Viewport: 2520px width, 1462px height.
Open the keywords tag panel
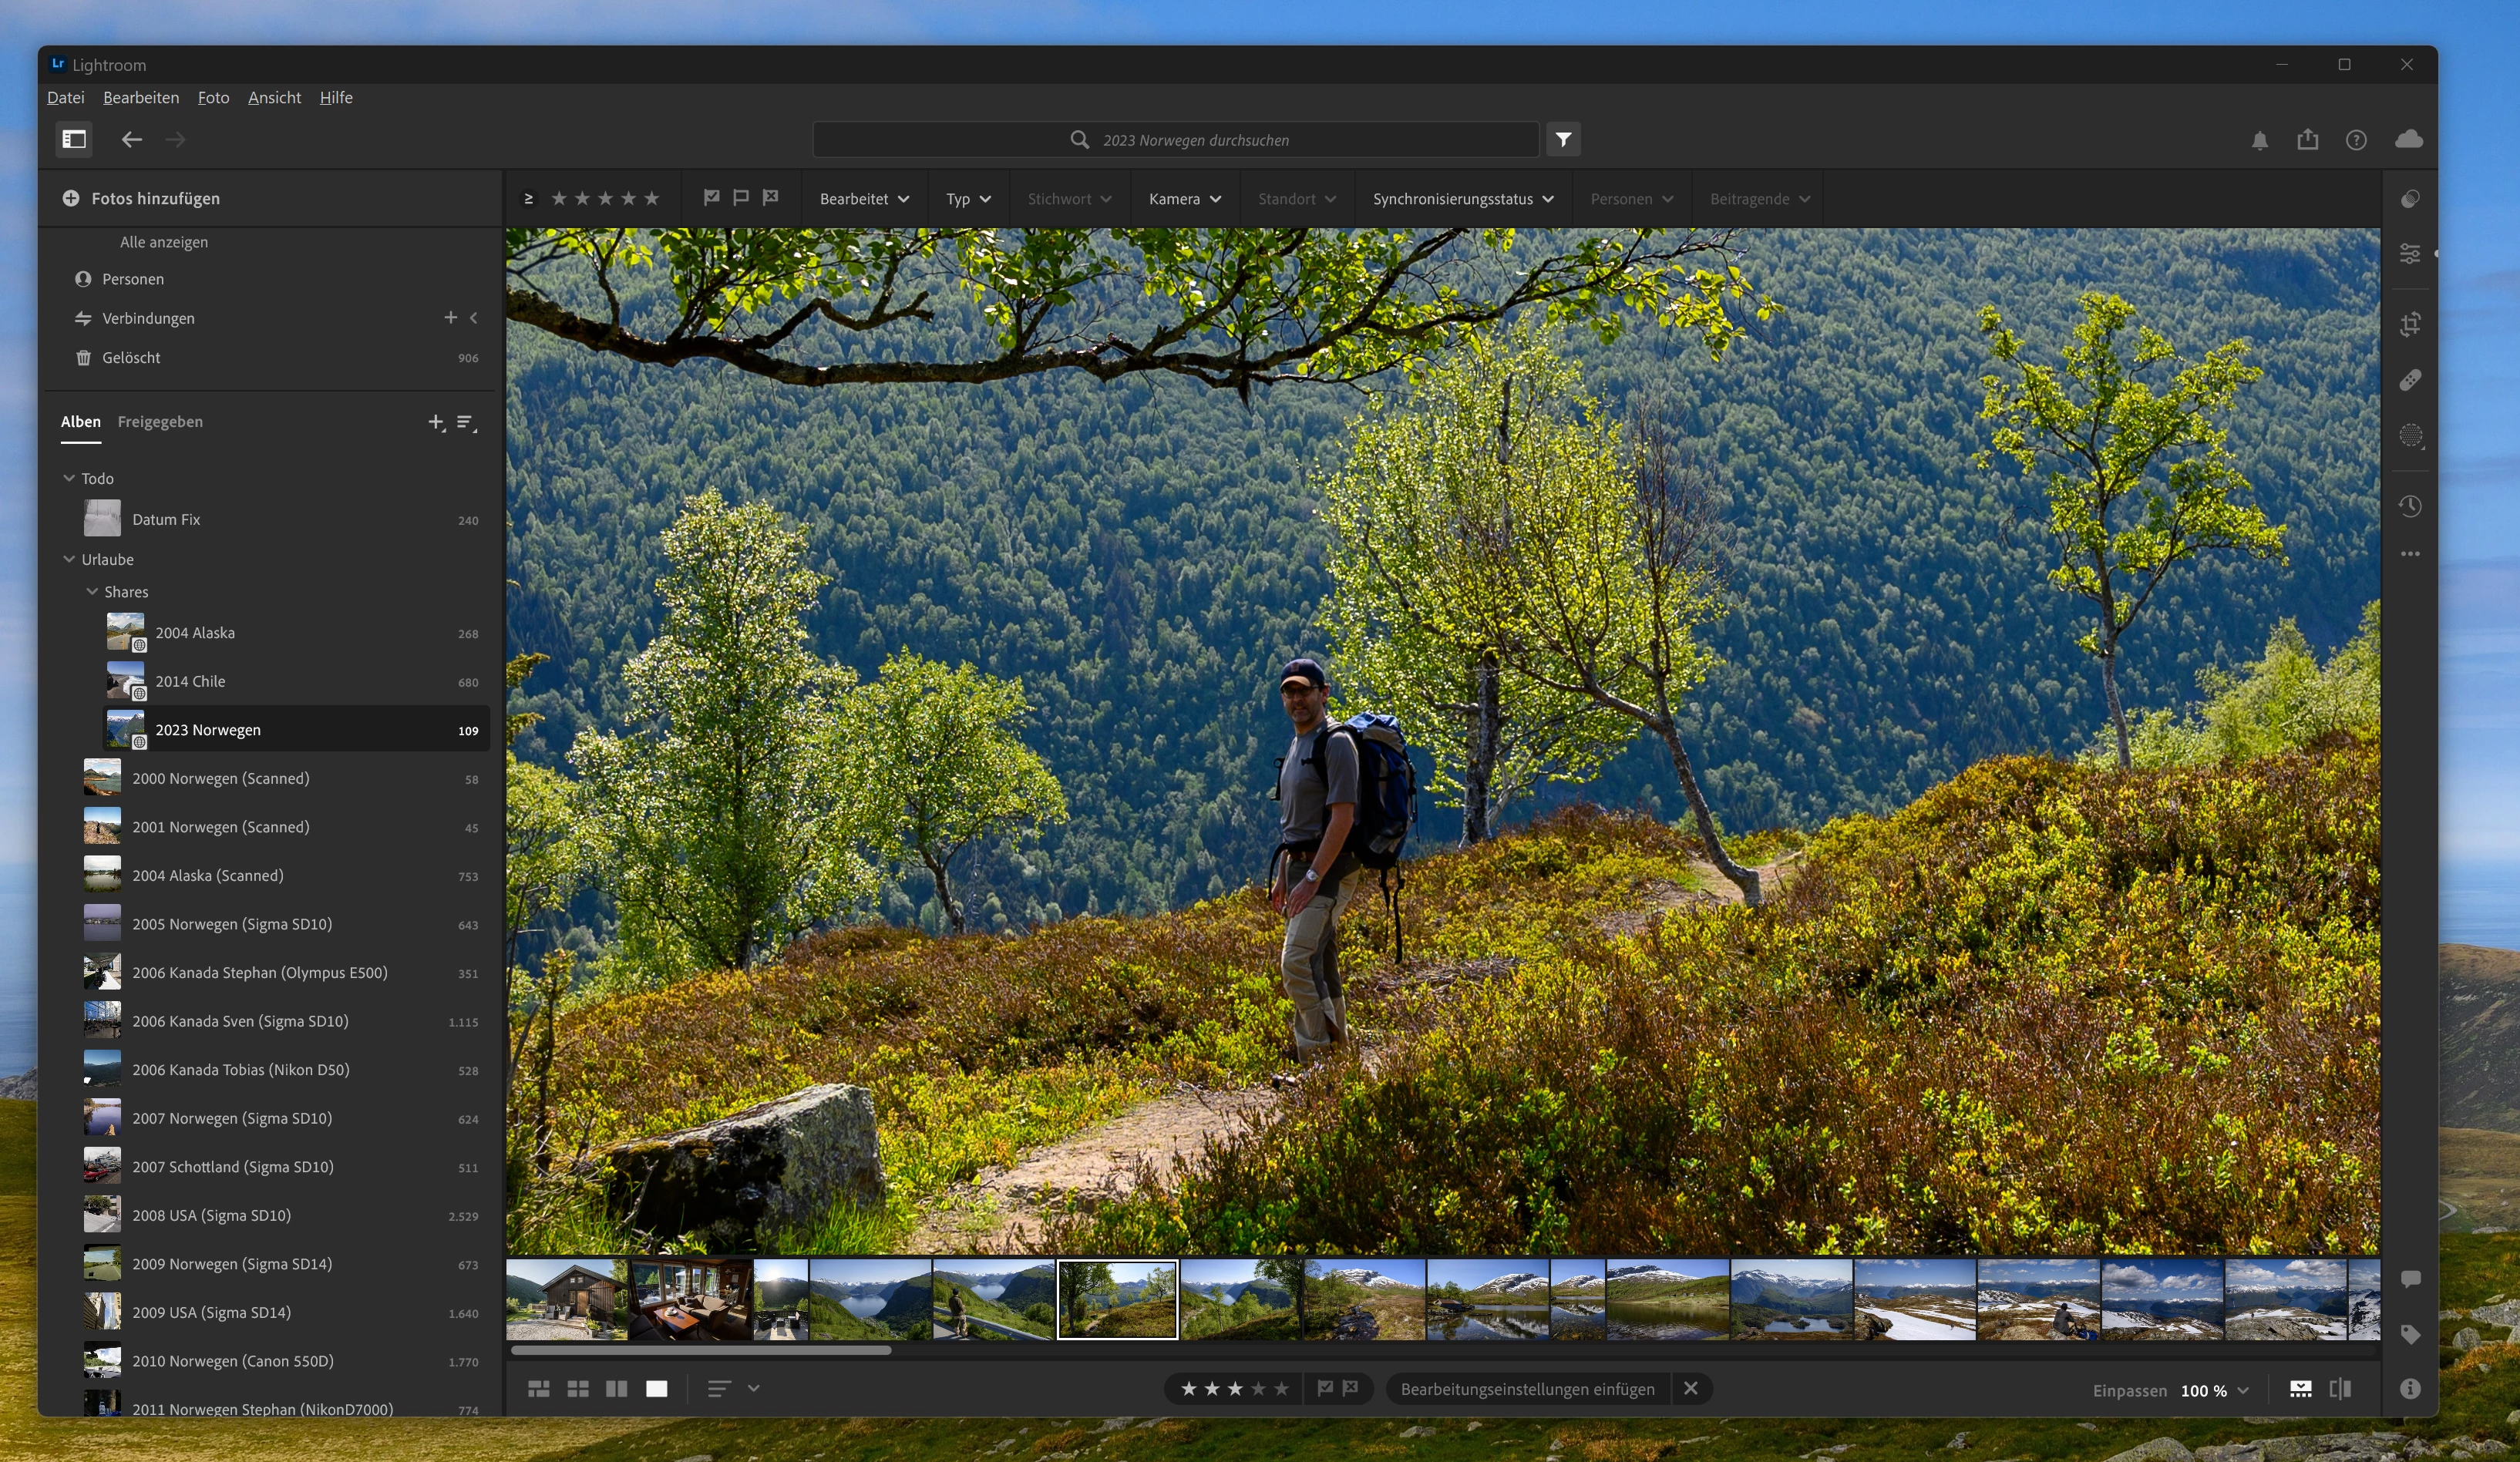2410,1334
